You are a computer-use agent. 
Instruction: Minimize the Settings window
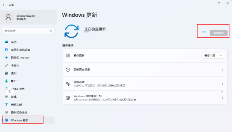coord(210,3)
